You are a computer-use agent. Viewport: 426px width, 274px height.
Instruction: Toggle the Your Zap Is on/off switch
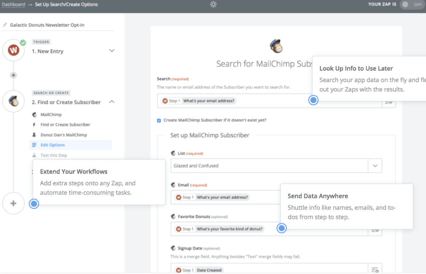pos(412,4)
